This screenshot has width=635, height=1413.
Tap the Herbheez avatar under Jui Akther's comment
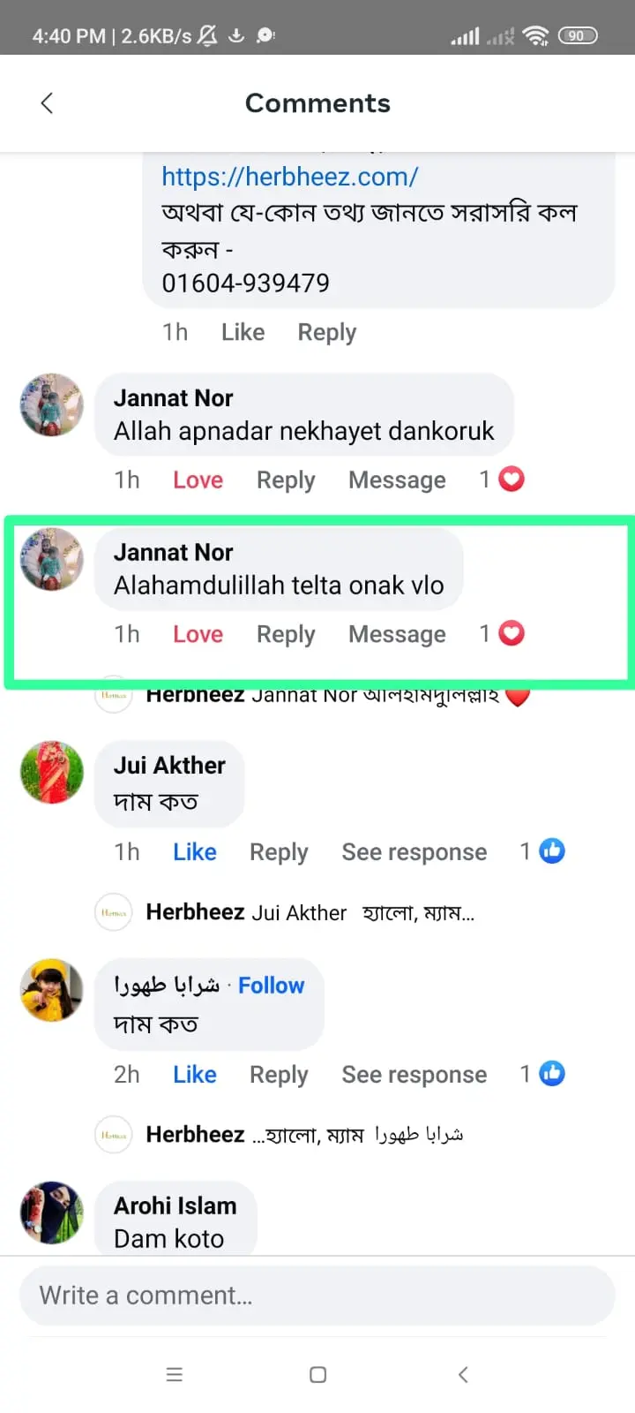pos(113,912)
